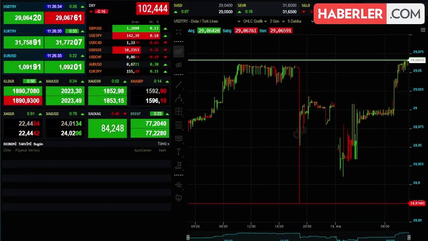Toggle drawings visibility with the crossed-eye icon

point(179,65)
